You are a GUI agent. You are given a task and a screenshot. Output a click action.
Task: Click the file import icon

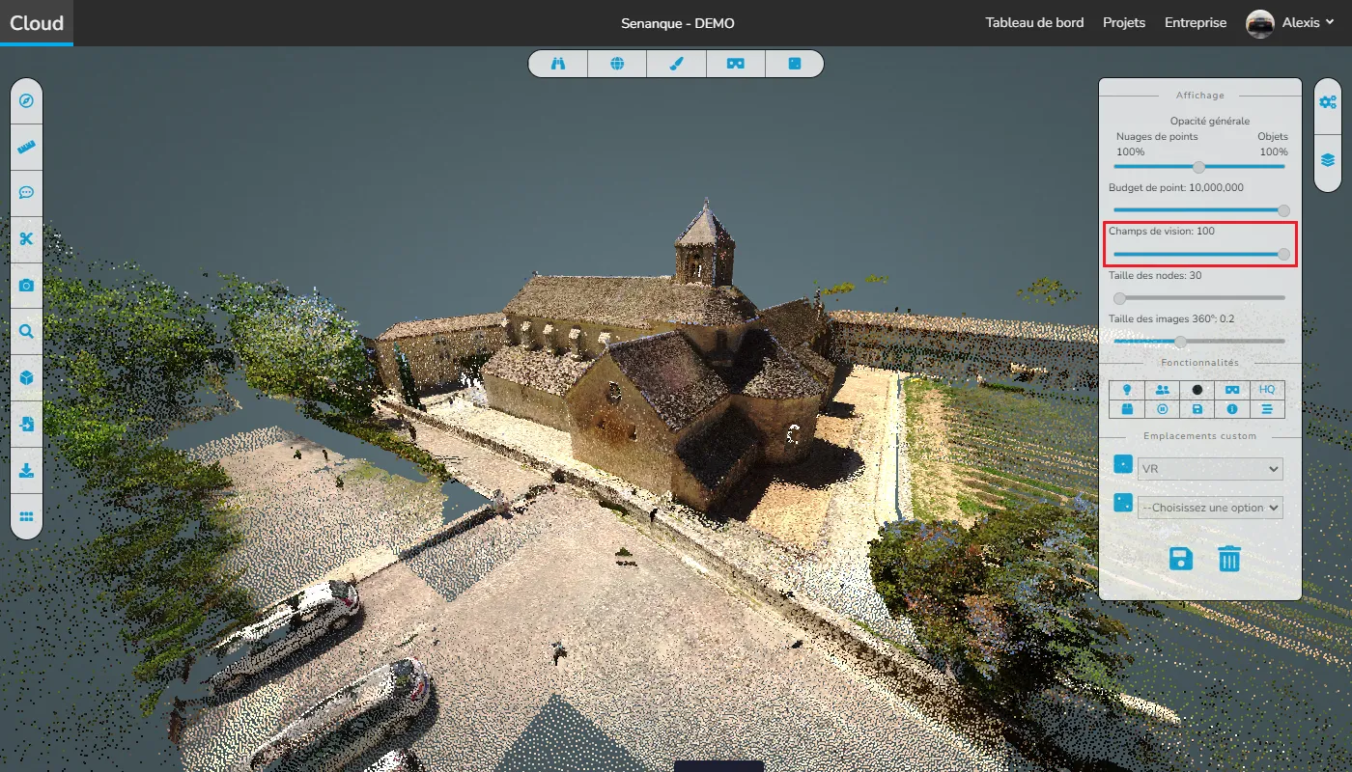[x=26, y=424]
